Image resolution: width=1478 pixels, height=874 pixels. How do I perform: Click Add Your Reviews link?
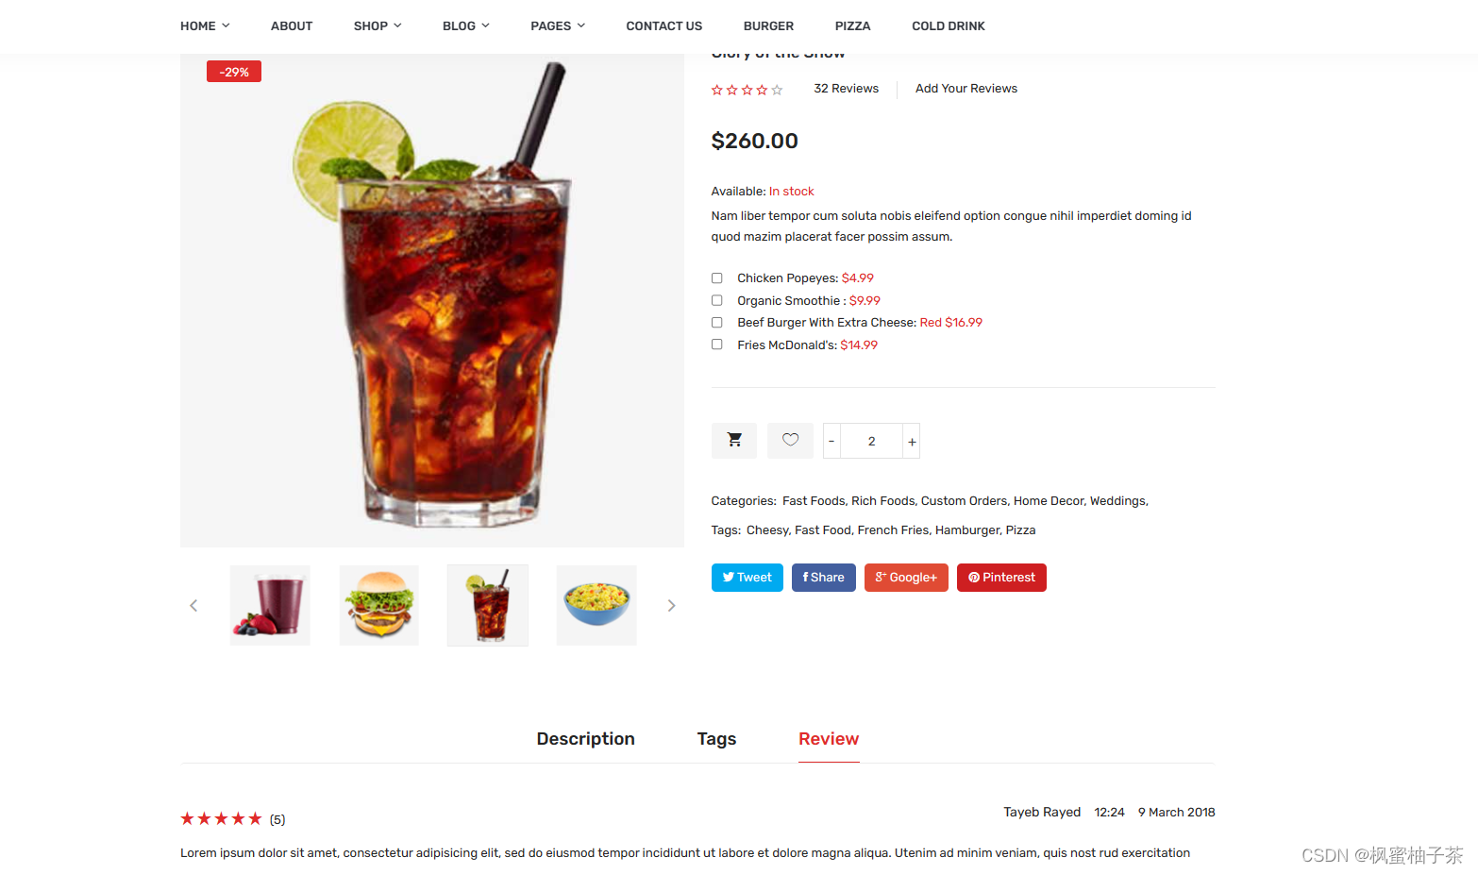pyautogui.click(x=966, y=89)
